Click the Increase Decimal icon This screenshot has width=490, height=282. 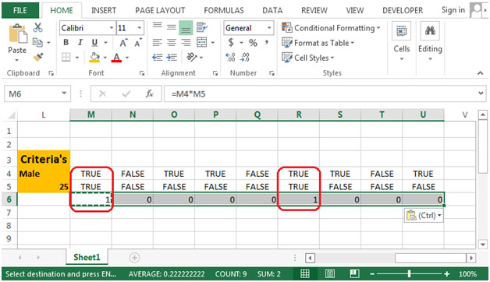(x=230, y=57)
